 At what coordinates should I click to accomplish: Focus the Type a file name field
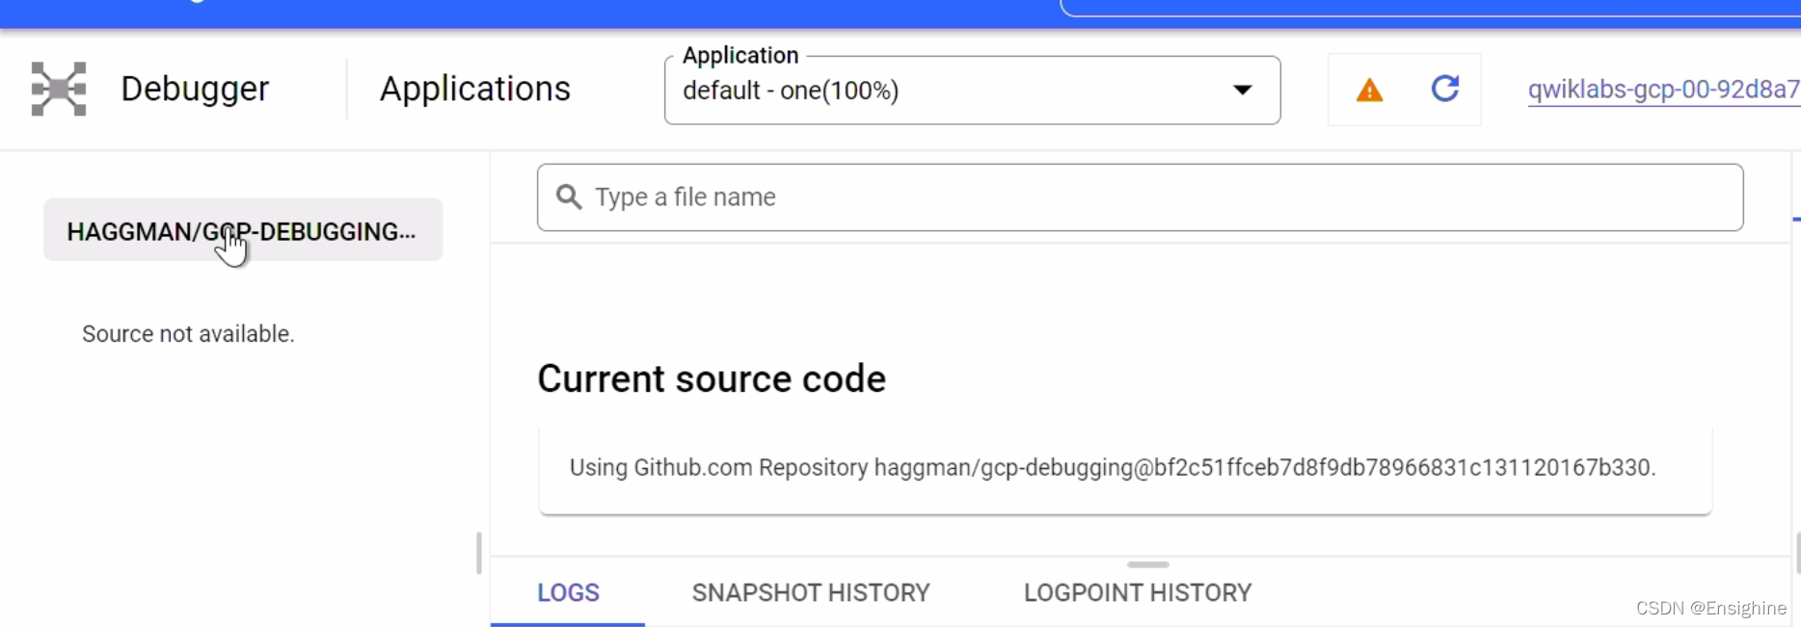tap(1140, 197)
